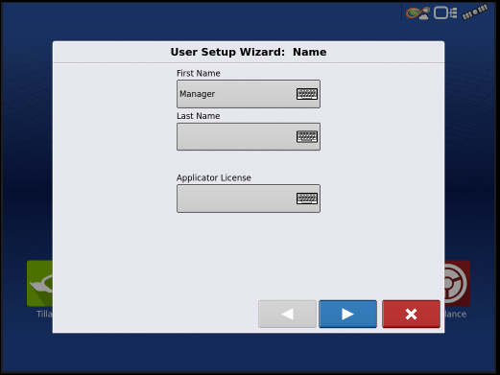Open keyboard for Applicator License field
500x375 pixels.
(307, 199)
